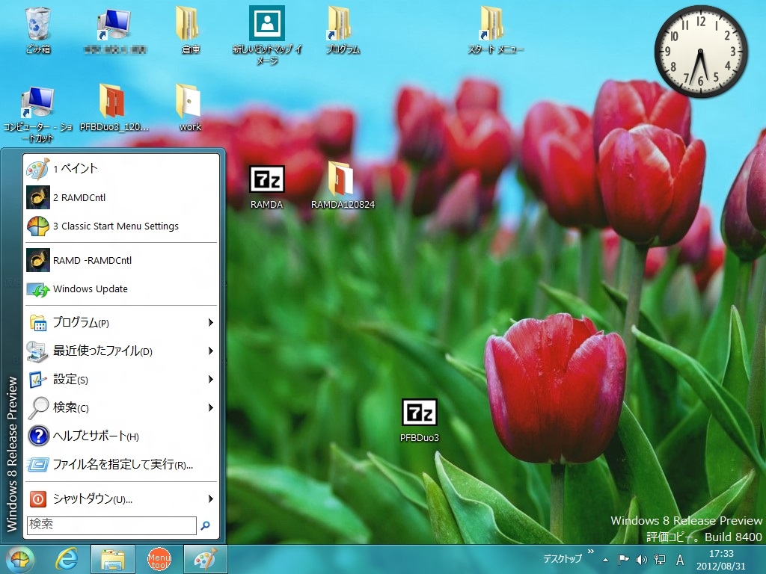Image resolution: width=766 pixels, height=574 pixels.
Task: Click the Start orb button
Action: [x=20, y=559]
